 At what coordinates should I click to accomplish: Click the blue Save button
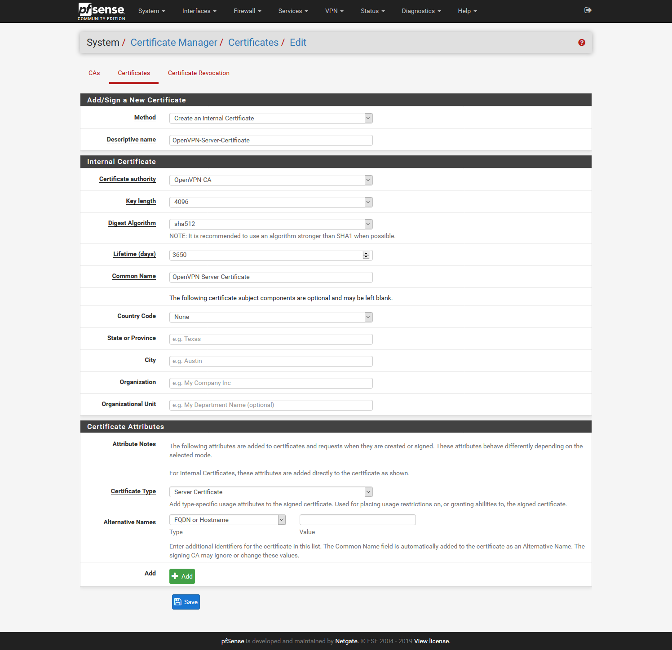[x=186, y=602]
